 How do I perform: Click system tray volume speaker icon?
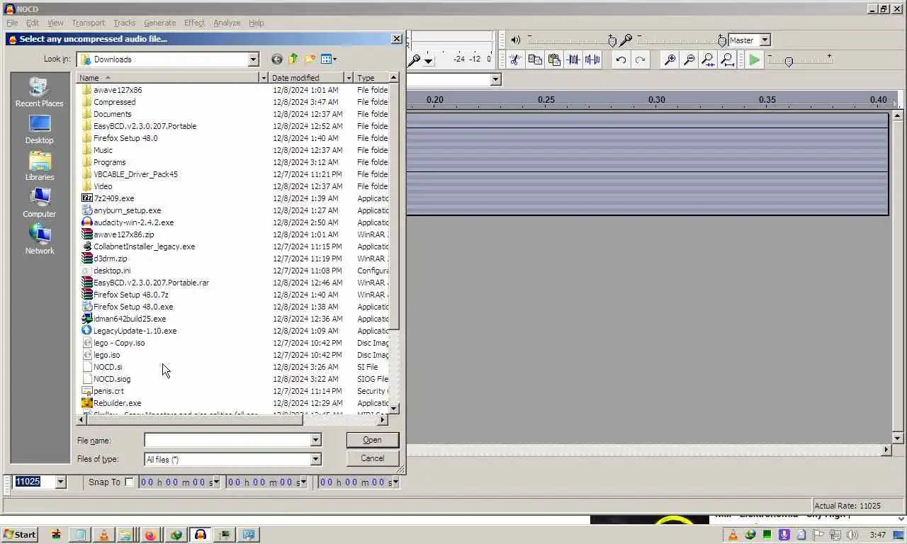[852, 535]
